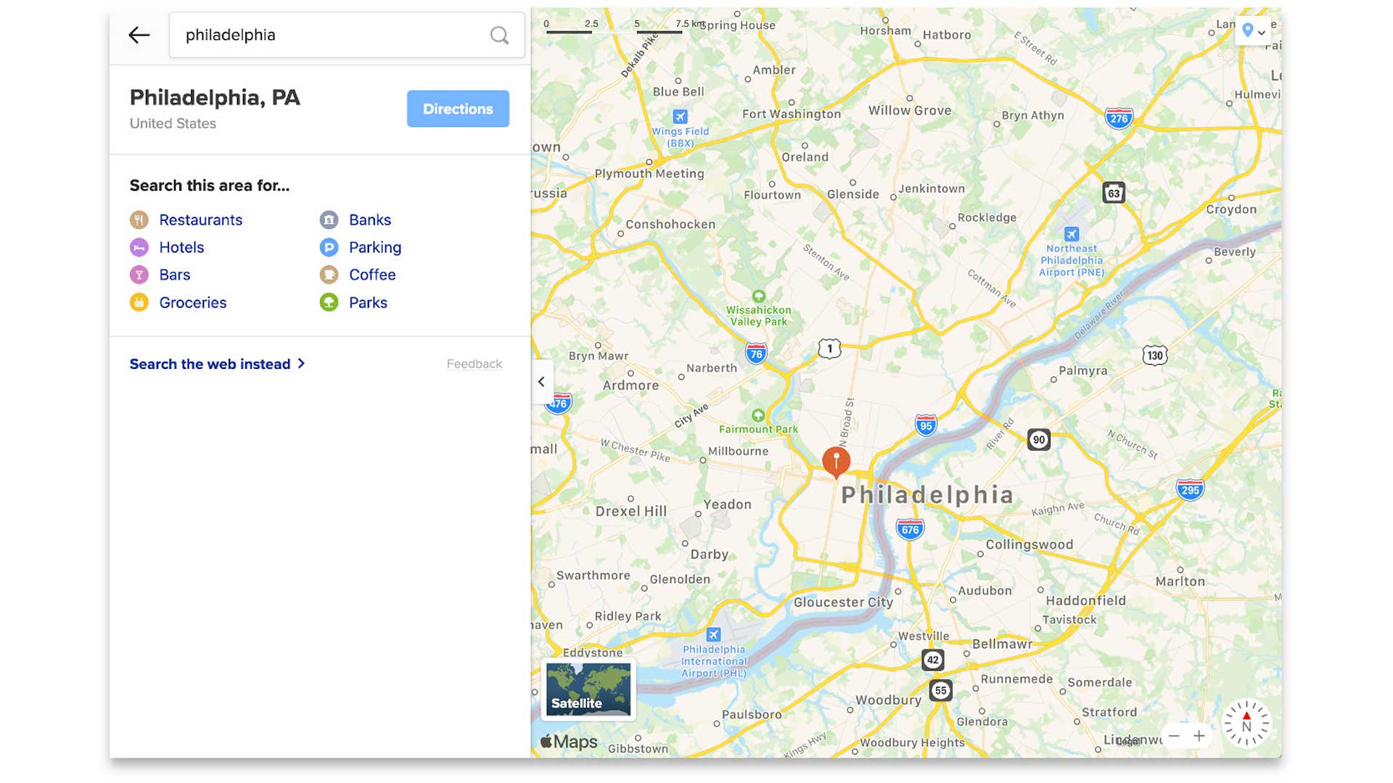Image resolution: width=1393 pixels, height=783 pixels.
Task: Click the Parks icon in search area
Action: coord(329,302)
